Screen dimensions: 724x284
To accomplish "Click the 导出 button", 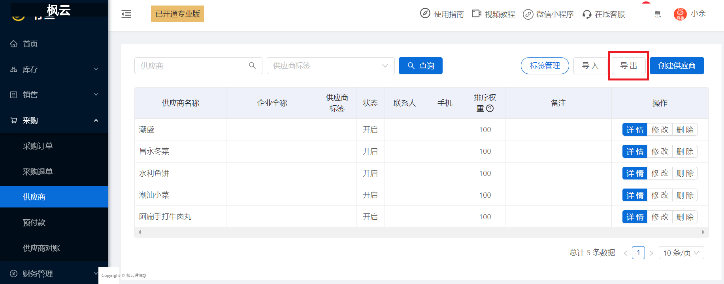I will coord(628,65).
